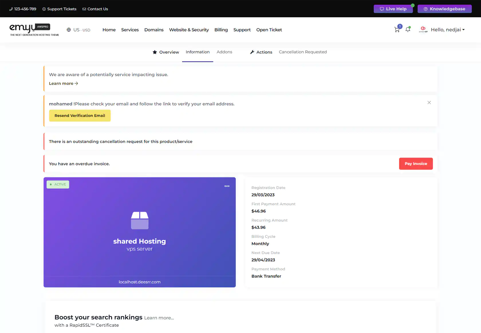Click the localhost.deesrr.com domain
The height and width of the screenshot is (333, 481).
tap(140, 282)
